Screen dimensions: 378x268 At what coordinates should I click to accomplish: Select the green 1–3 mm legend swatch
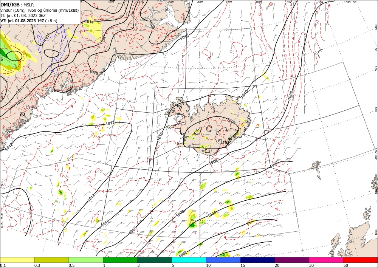pos(120,260)
